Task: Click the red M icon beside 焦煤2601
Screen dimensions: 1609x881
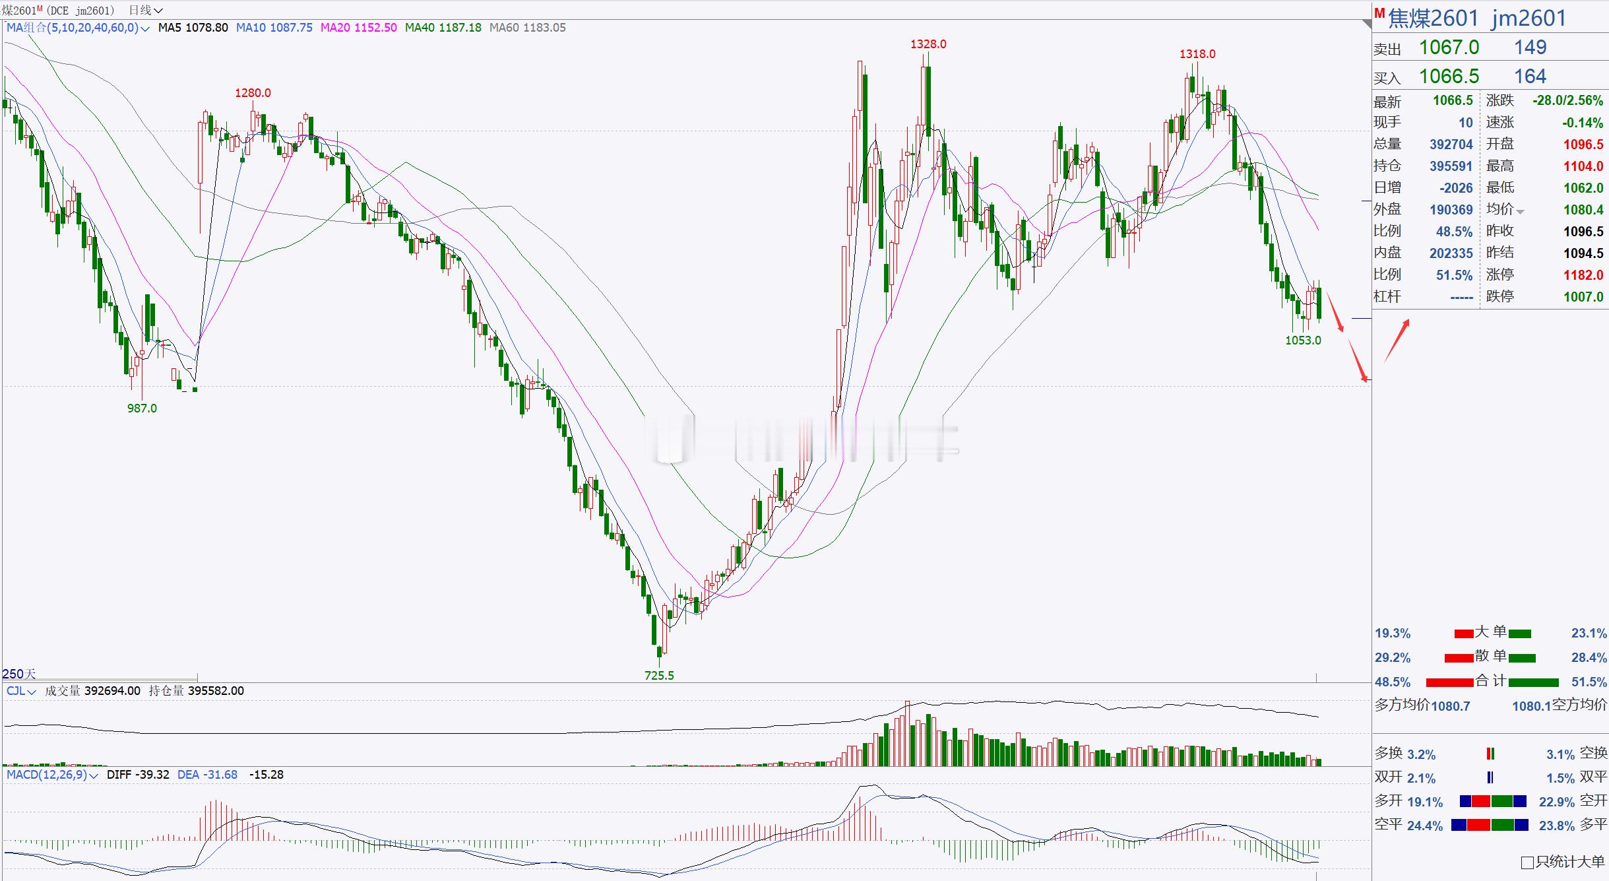Action: [1379, 14]
